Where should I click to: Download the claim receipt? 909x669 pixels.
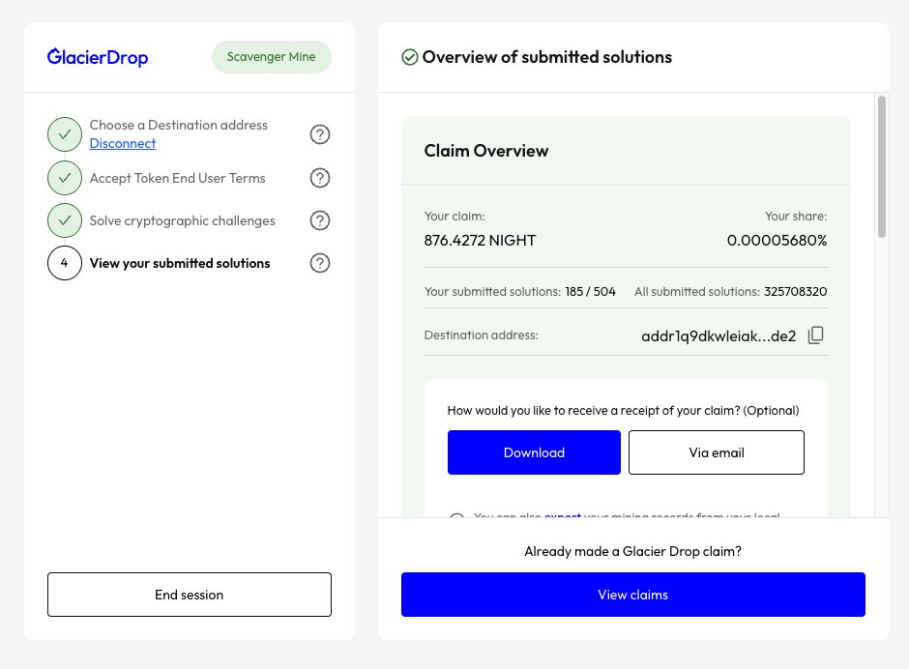pos(534,451)
